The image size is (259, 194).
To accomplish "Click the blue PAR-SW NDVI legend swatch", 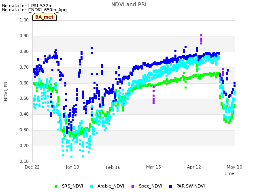I will [x=171, y=186].
